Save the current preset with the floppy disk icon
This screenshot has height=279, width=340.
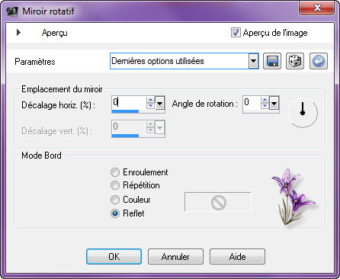coord(272,61)
